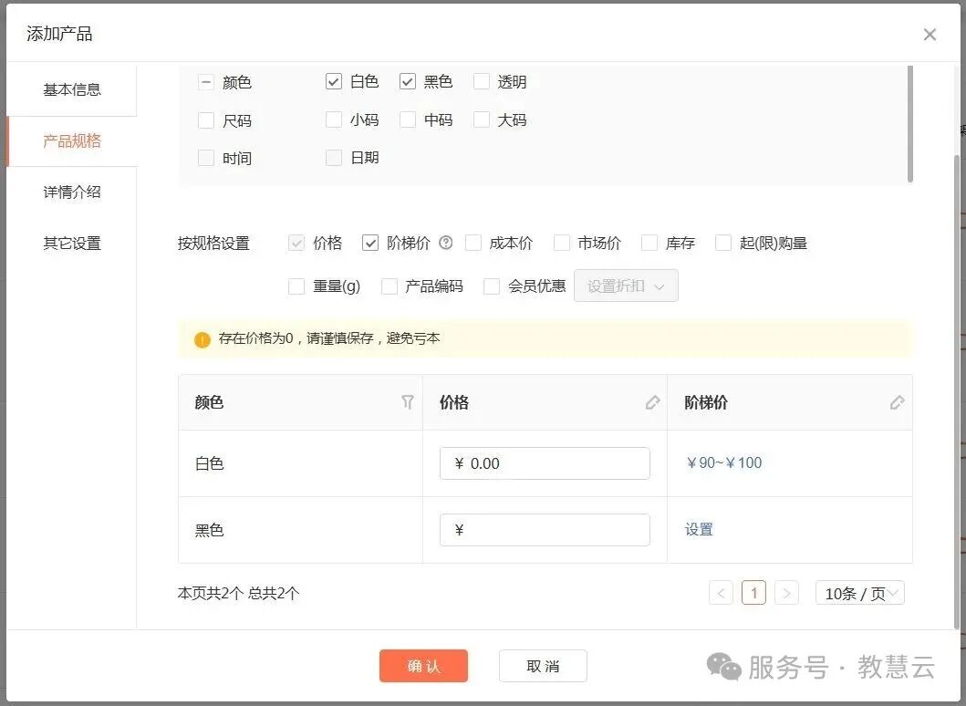
Task: Close the 添加产品 dialog with X icon
Action: pos(930,35)
